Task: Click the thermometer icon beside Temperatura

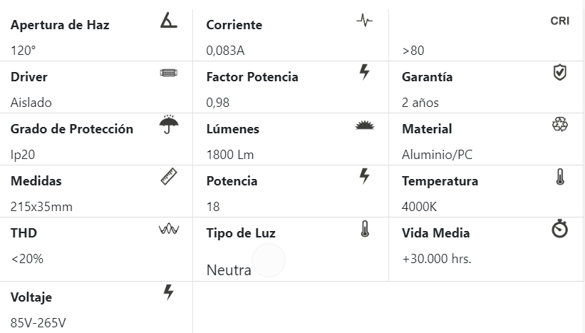Action: click(x=560, y=177)
